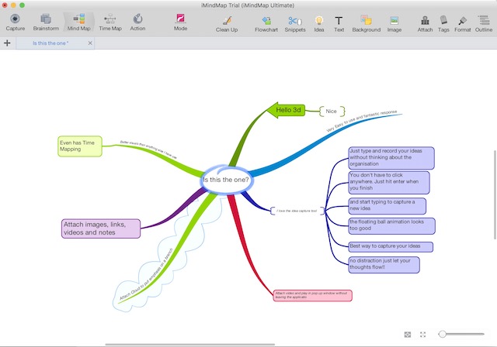Select the Time Map view
This screenshot has width=497, height=347.
(110, 19)
